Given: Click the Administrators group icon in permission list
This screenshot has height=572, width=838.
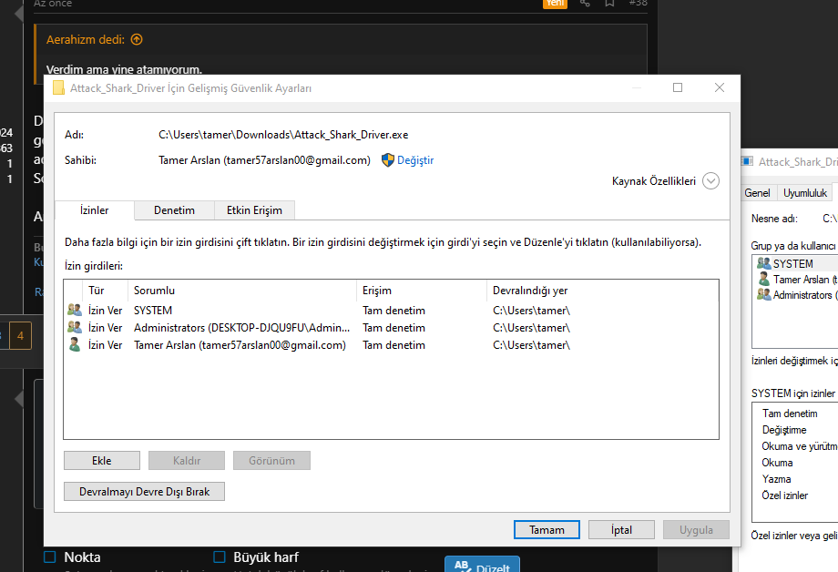Looking at the screenshot, I should coord(75,327).
